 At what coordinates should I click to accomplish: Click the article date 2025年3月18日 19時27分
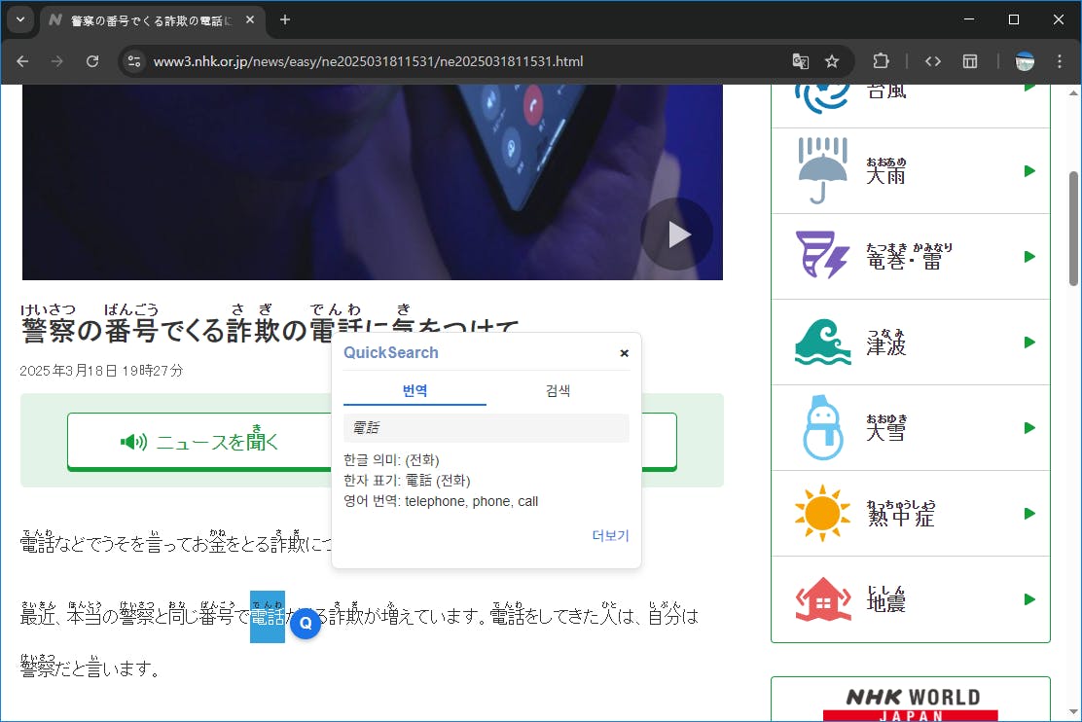pos(101,371)
